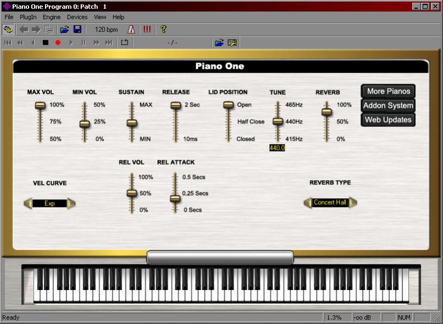Screen dimensions: 443x324
Task: Open file with top toolbar folder icon
Action: [64, 29]
